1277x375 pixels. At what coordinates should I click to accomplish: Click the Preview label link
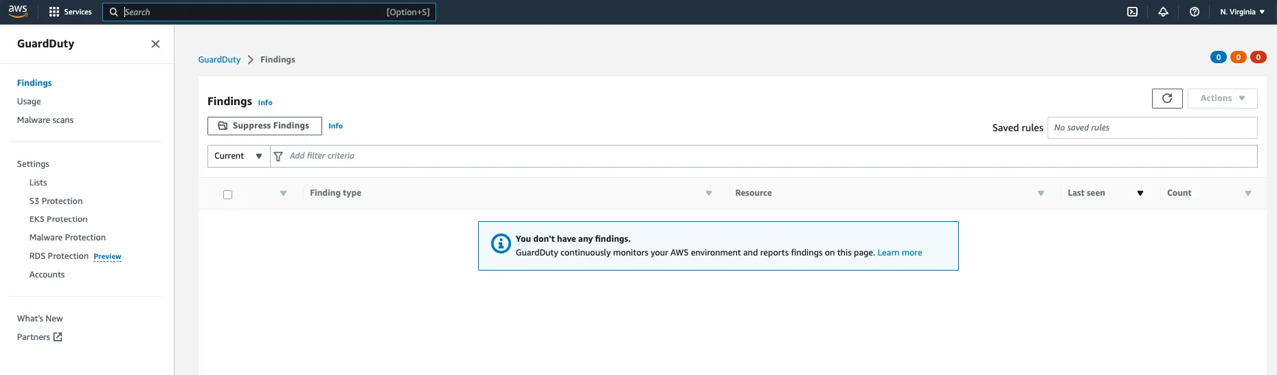tap(107, 257)
